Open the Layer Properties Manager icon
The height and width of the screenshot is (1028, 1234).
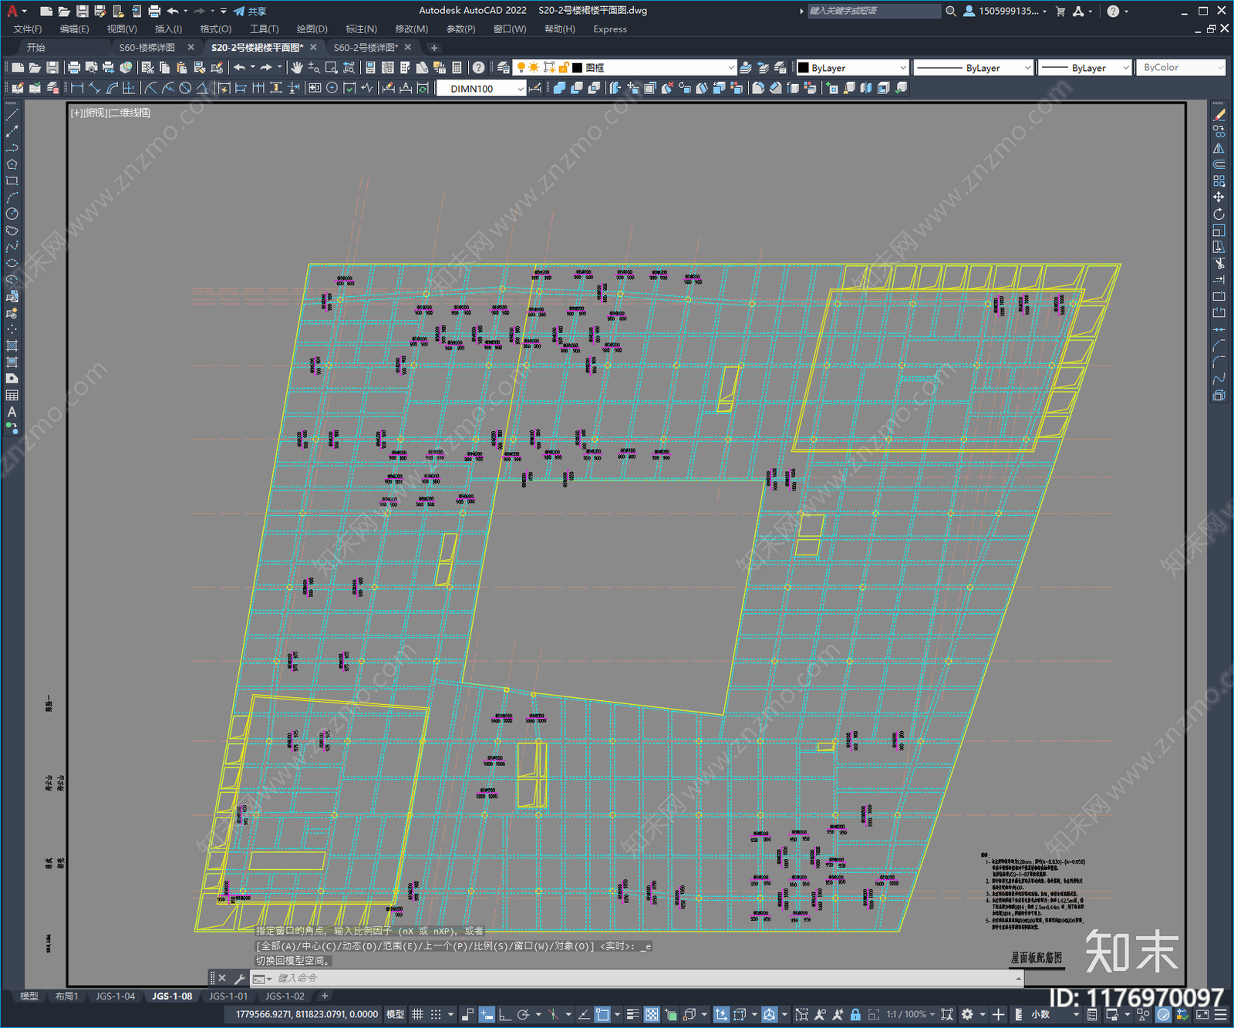click(x=503, y=68)
